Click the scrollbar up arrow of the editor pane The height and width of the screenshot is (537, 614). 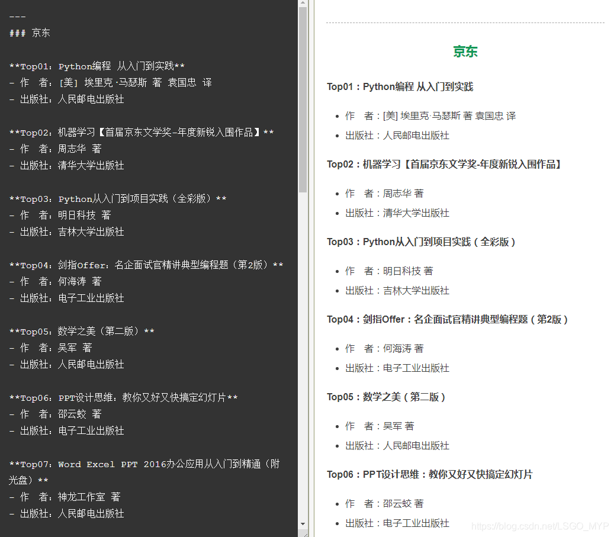point(304,4)
